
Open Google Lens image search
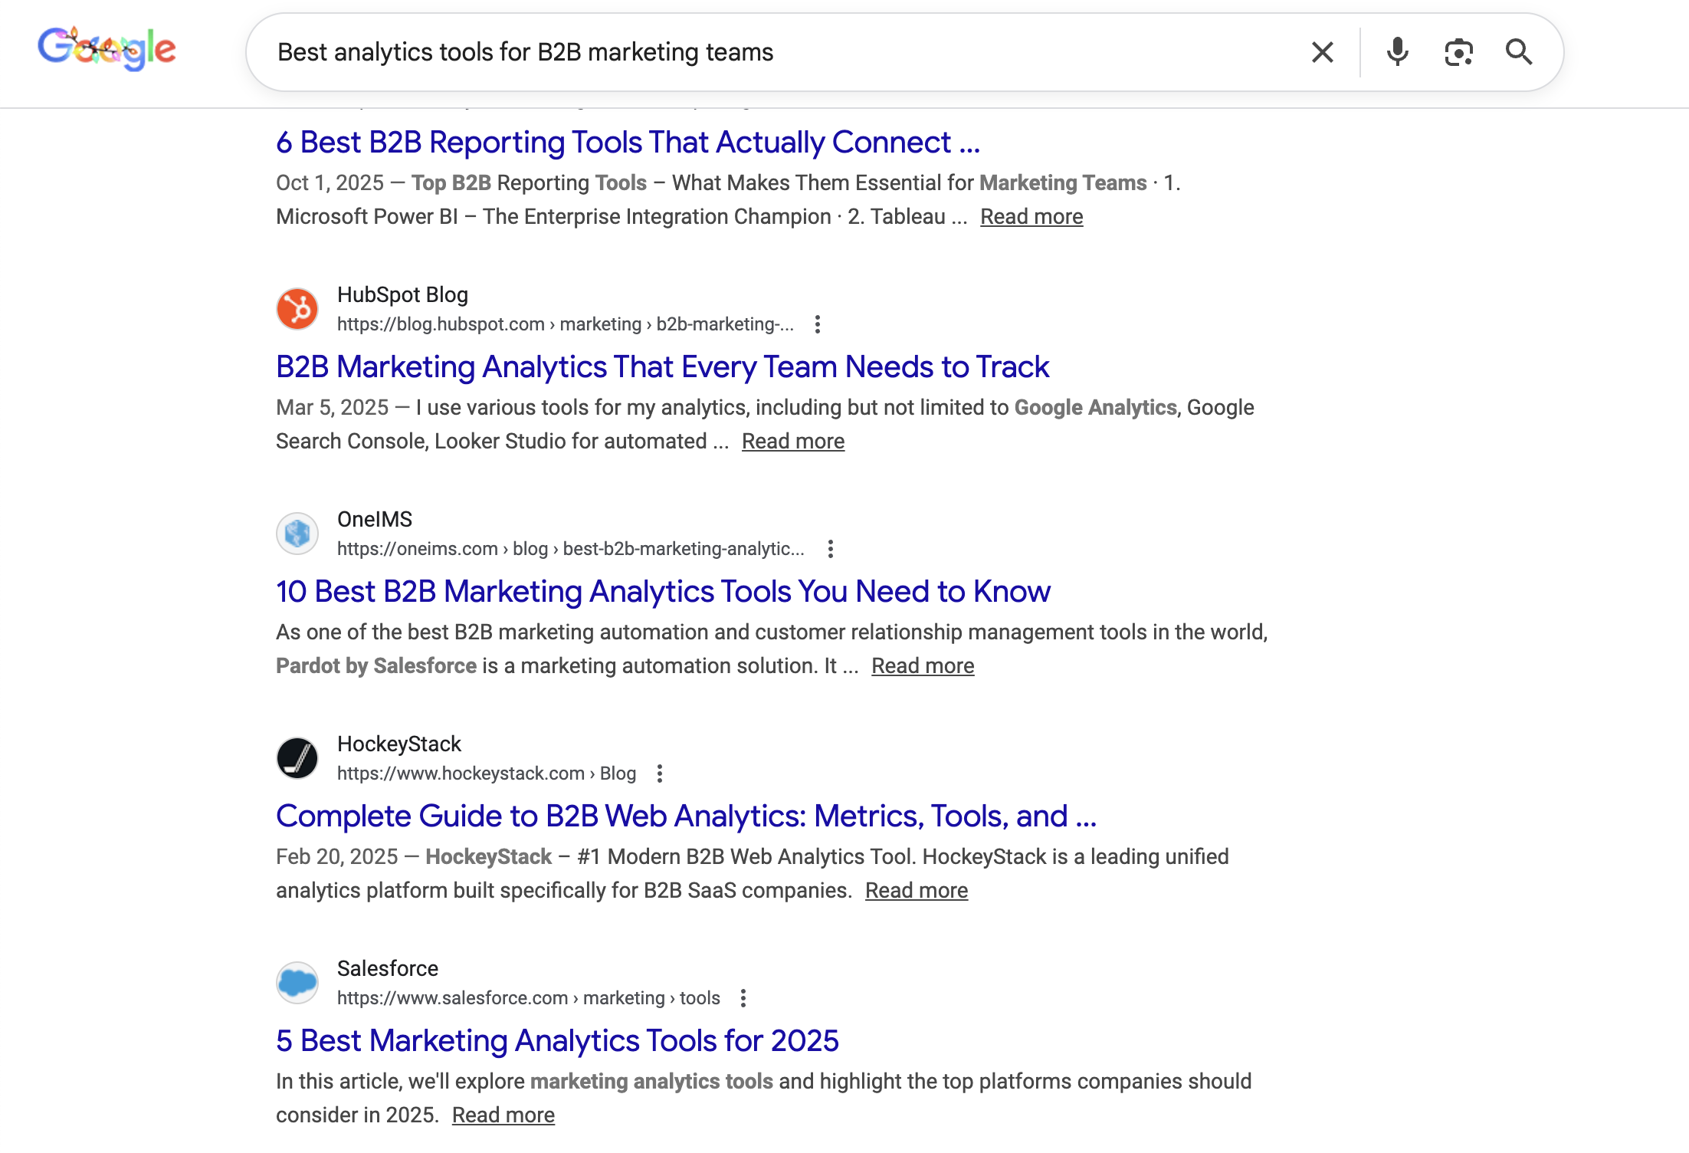(x=1458, y=52)
